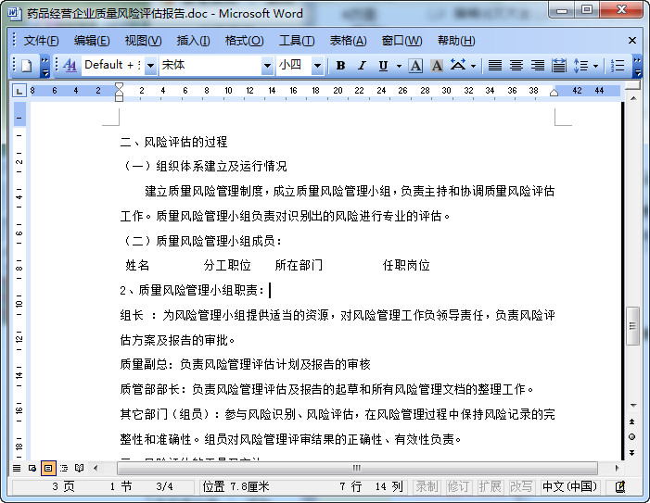The height and width of the screenshot is (503, 650).
Task: Click line spacing icon
Action: 580,66
